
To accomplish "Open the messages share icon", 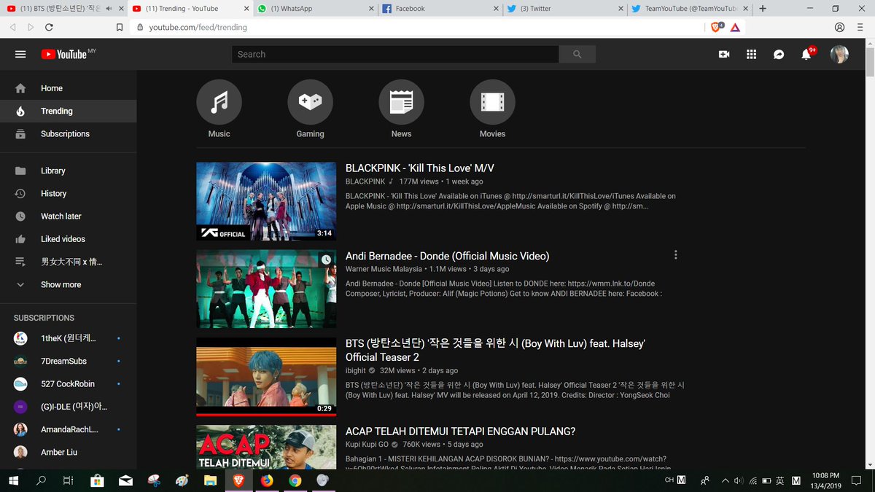I will click(x=779, y=54).
